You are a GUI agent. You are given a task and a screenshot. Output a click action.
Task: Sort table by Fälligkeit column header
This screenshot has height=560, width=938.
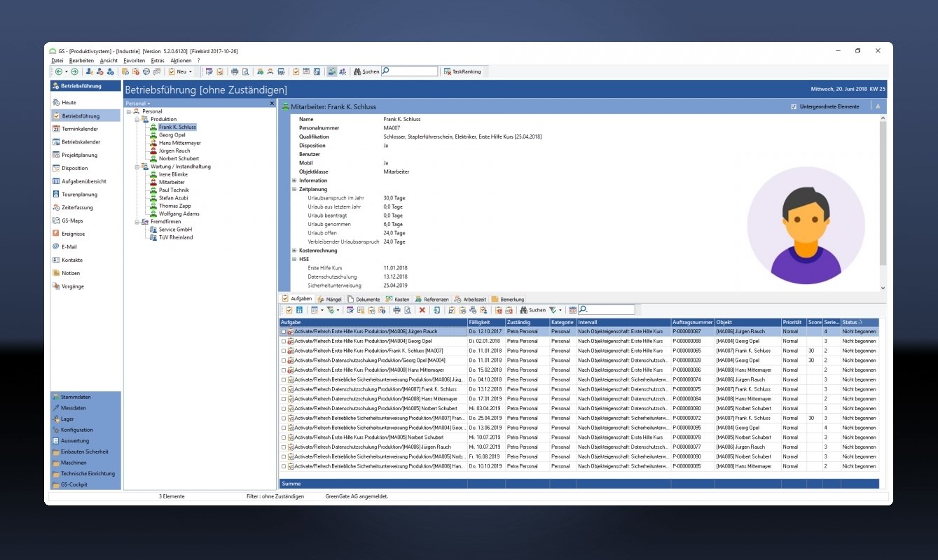coord(486,322)
